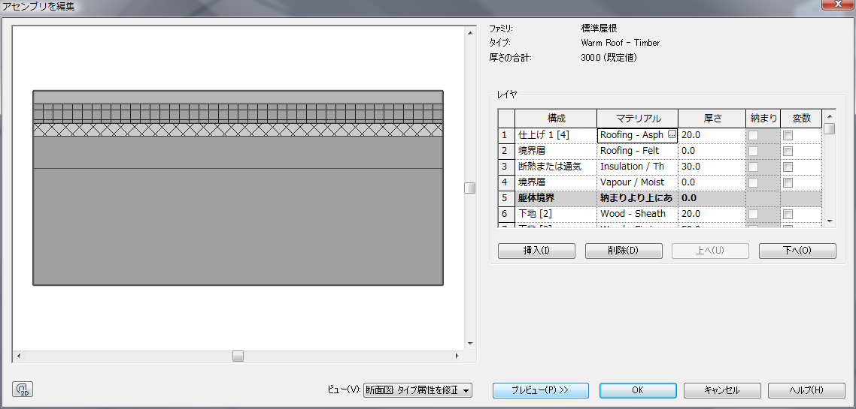This screenshot has width=856, height=409.
Task: Click the 20.0 thickness cell in row 1
Action: 712,135
